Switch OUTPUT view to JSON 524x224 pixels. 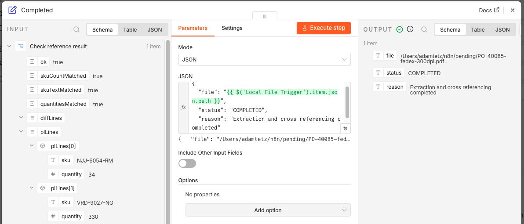(x=502, y=29)
